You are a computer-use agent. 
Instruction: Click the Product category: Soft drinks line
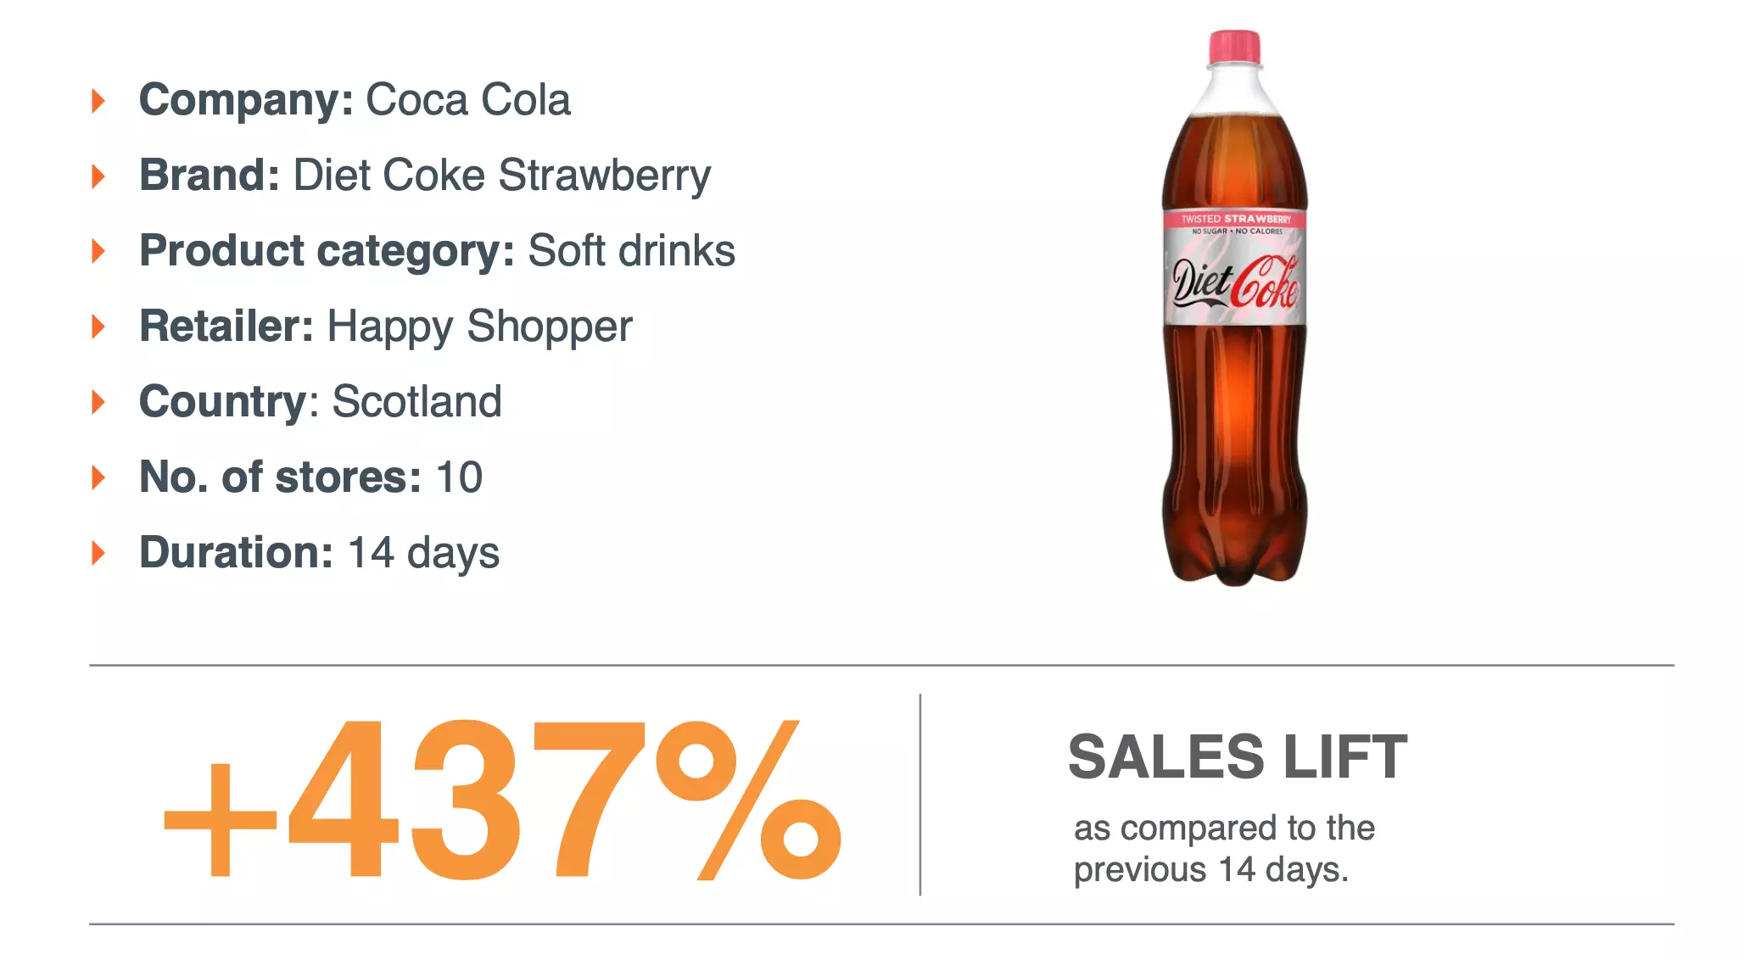click(437, 251)
